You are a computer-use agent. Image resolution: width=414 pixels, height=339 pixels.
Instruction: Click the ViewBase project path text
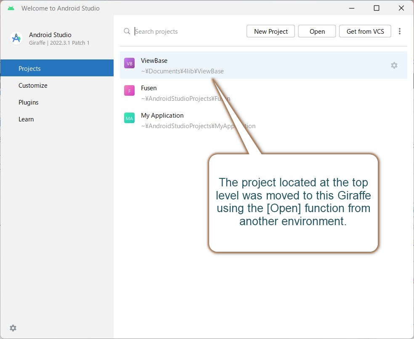click(182, 71)
